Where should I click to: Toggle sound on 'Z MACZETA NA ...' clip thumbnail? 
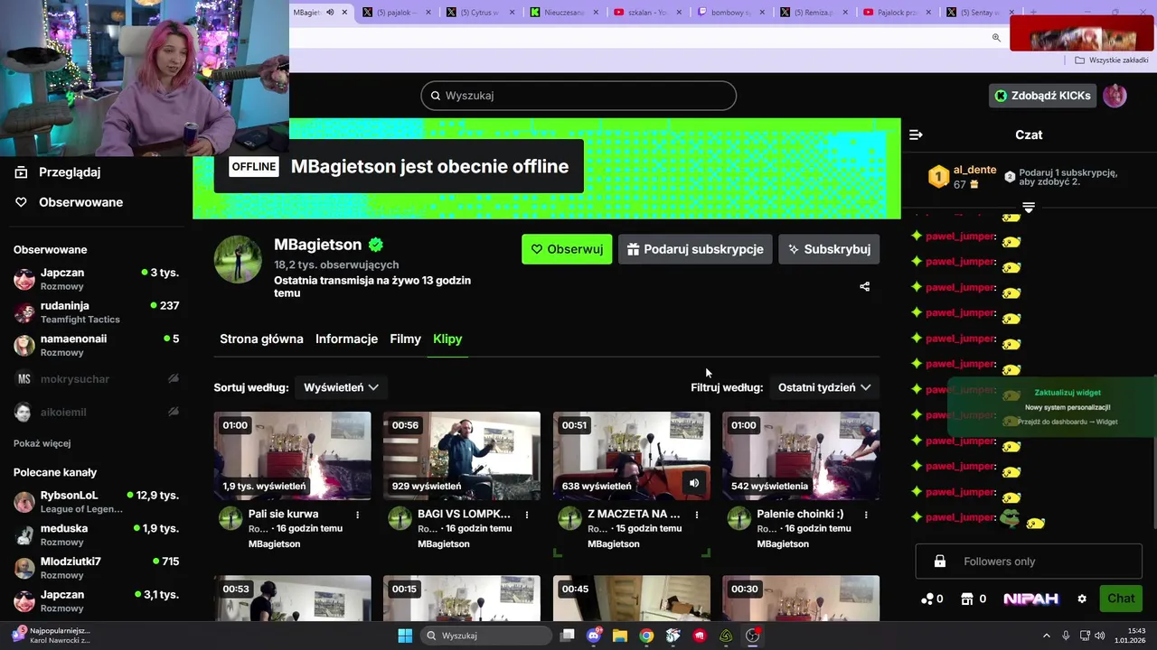694,483
